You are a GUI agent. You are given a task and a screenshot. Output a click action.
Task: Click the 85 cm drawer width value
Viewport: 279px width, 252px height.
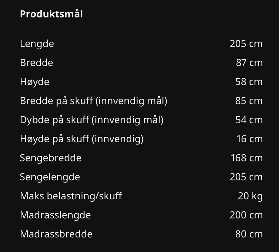(x=249, y=101)
